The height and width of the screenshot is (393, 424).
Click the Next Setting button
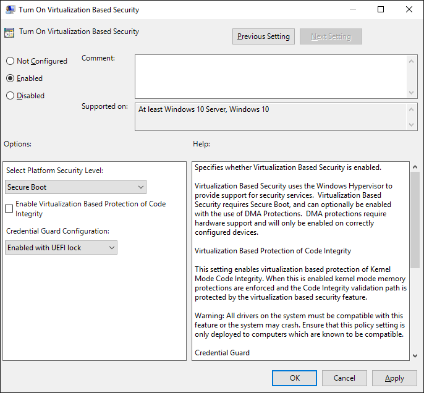tap(331, 36)
